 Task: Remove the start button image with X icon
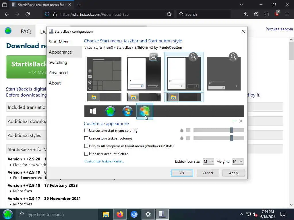(241, 121)
